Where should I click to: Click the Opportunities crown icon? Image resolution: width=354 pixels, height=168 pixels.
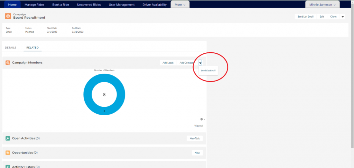pyautogui.click(x=8, y=153)
